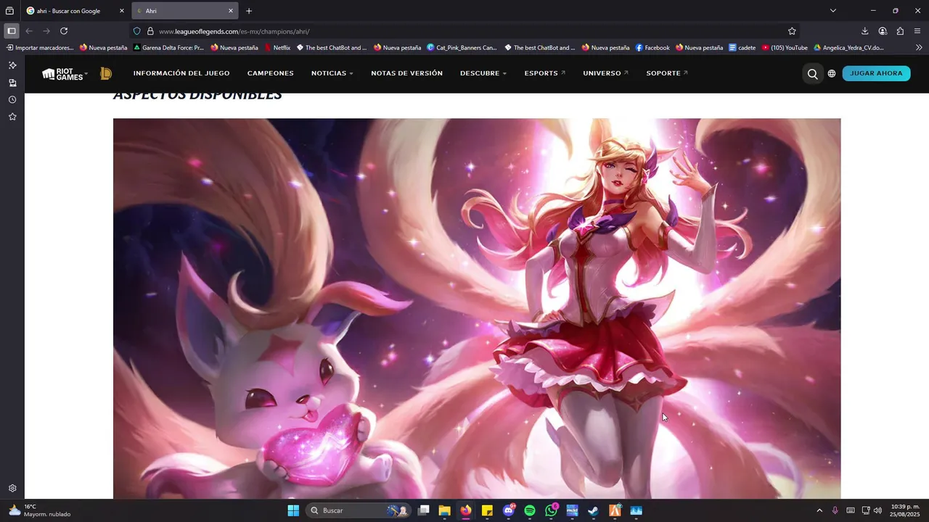
Task: Click Importar marcadores bookmark
Action: (x=40, y=48)
